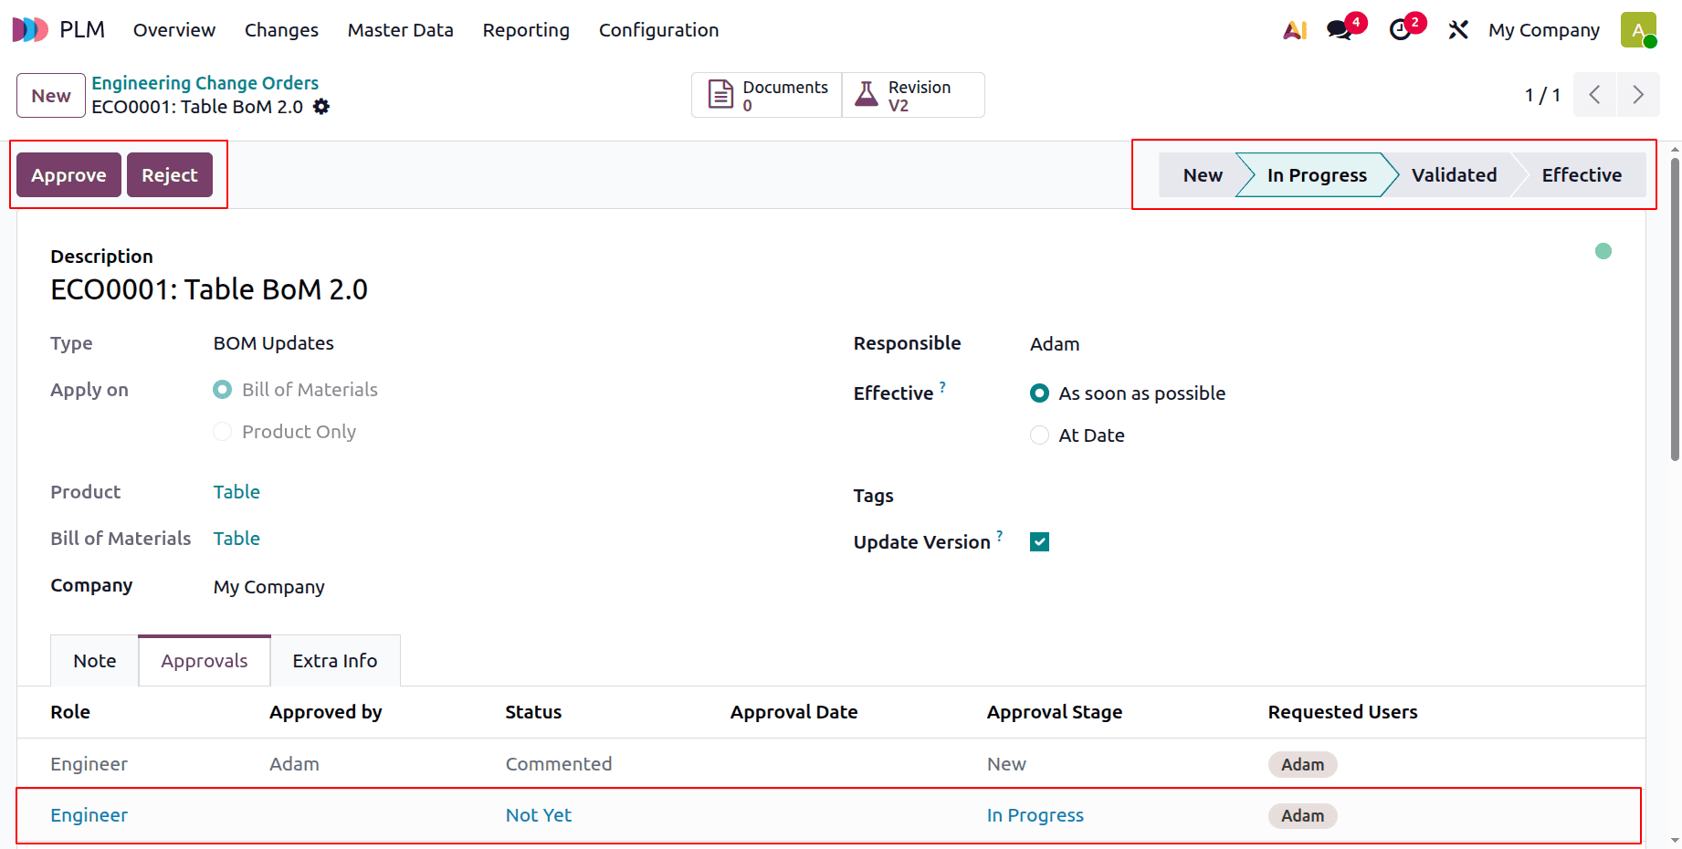Open the Responsible field Adam
1682x849 pixels.
(1055, 344)
